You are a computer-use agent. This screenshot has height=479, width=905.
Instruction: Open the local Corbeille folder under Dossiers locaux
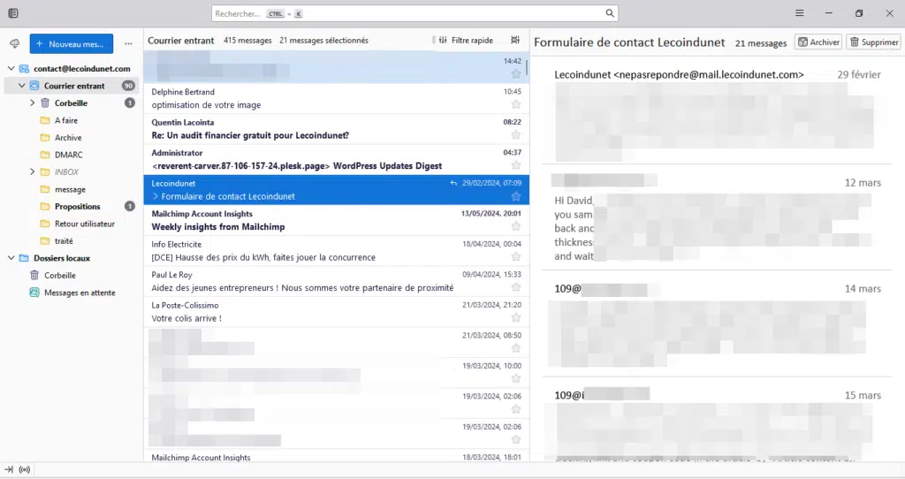[60, 275]
